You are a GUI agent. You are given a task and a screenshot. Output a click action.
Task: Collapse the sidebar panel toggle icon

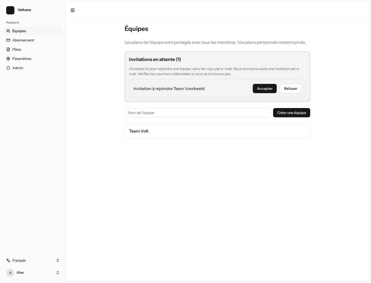[x=73, y=10]
